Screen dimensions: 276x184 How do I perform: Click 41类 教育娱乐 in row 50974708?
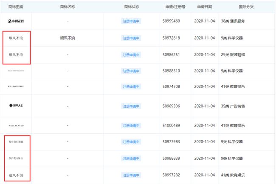[233, 86]
